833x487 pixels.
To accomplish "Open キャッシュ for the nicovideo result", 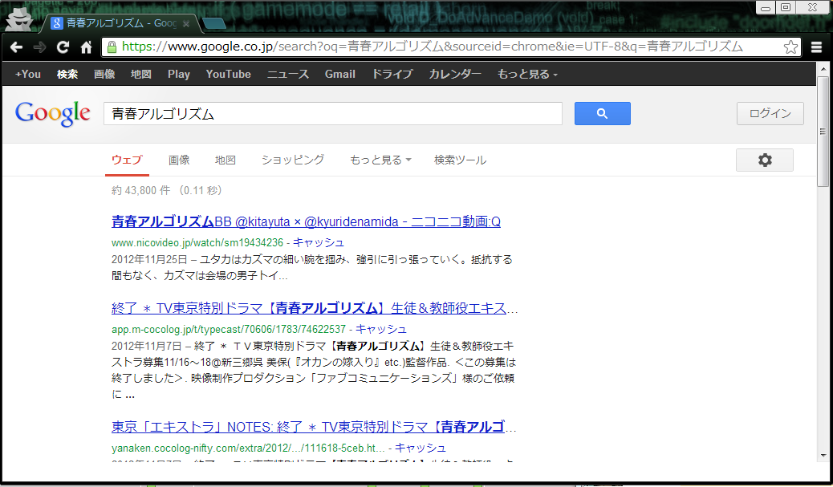I will 319,243.
